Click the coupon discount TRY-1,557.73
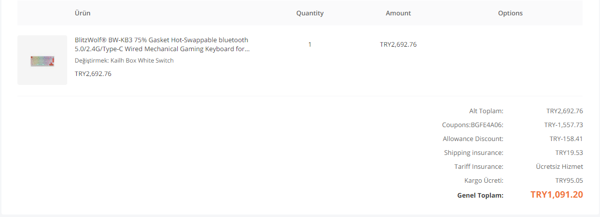This screenshot has width=600, height=217. [x=564, y=125]
